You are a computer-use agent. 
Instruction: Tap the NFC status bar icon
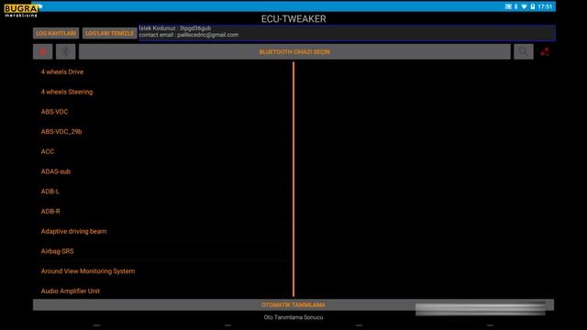[x=508, y=6]
